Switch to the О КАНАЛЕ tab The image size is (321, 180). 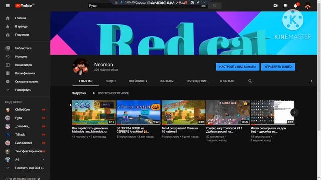pos(227,81)
